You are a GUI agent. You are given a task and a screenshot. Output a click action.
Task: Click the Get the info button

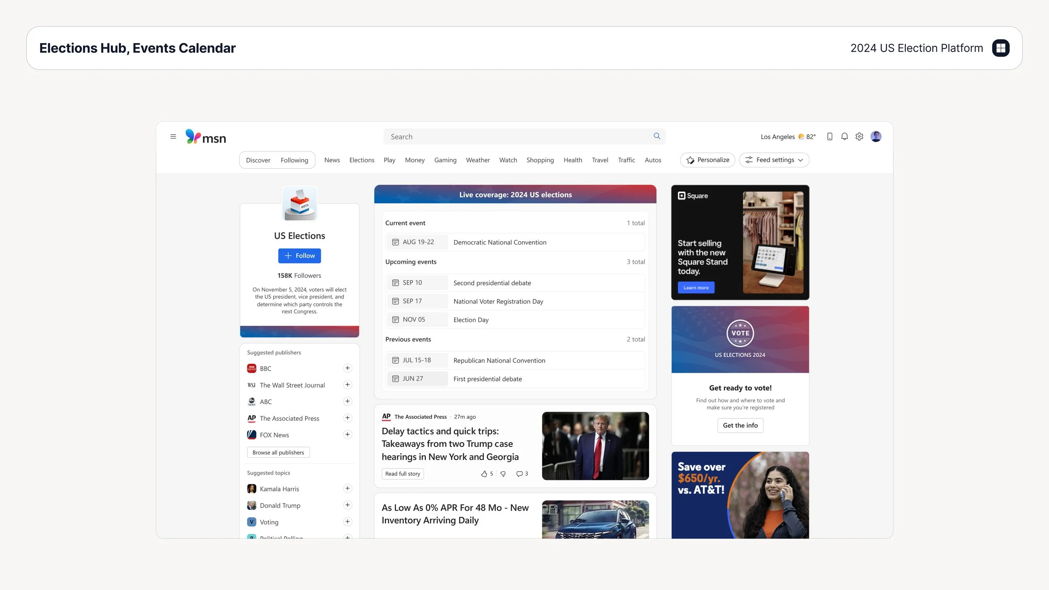[740, 425]
